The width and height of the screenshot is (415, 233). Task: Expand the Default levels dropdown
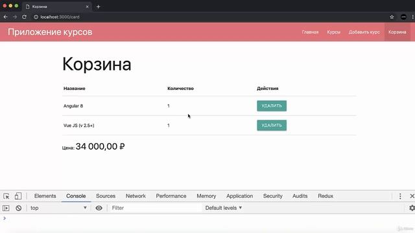223,208
